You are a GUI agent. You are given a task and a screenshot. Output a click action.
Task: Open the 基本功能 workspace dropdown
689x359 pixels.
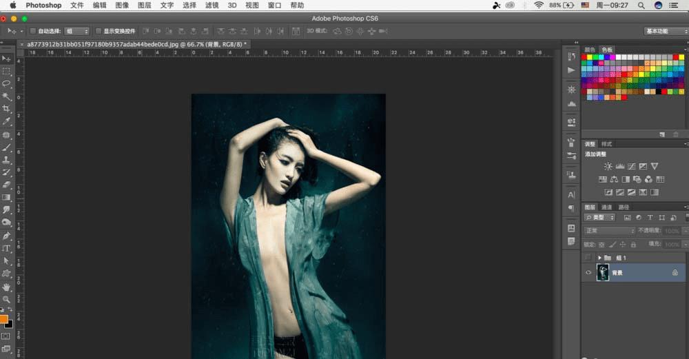pos(664,31)
